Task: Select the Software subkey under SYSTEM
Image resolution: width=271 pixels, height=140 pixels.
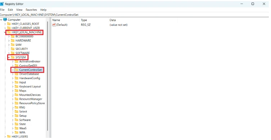Action: click(25, 120)
